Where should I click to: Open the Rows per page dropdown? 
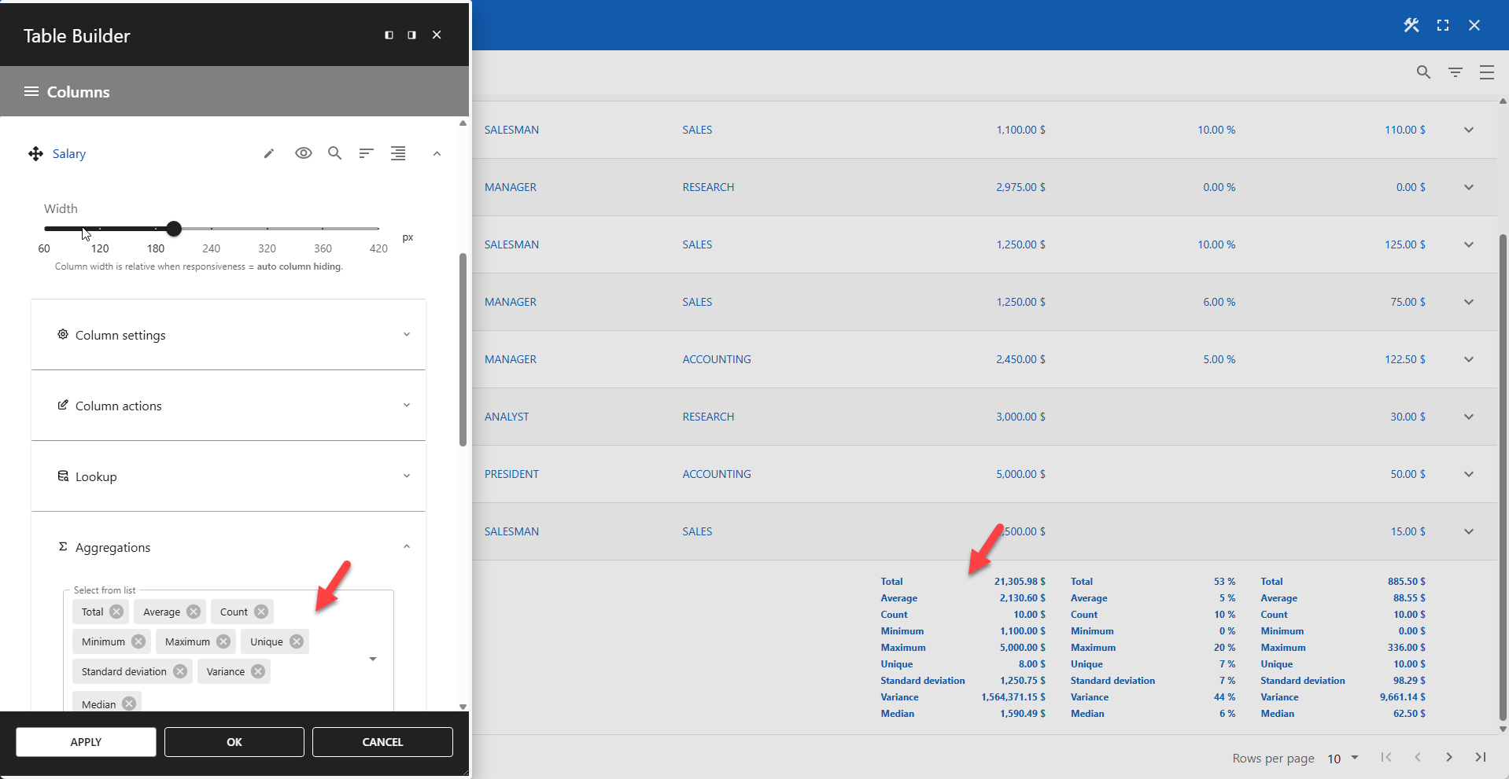[x=1347, y=759]
